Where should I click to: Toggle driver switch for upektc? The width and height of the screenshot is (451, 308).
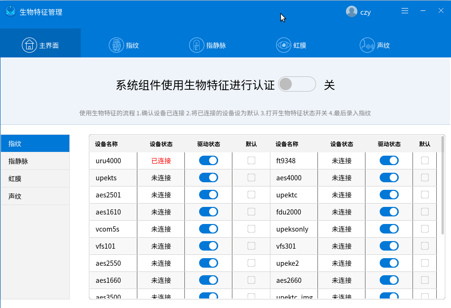[x=389, y=195]
